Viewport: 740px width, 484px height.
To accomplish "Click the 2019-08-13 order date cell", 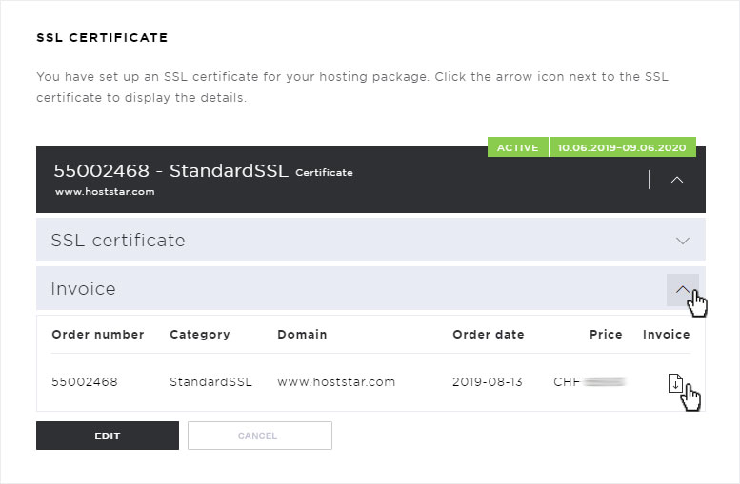I will tap(488, 381).
